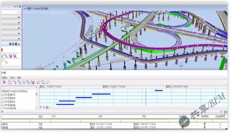
Task: Open the 工具(T) menu
Action: click(12, 78)
